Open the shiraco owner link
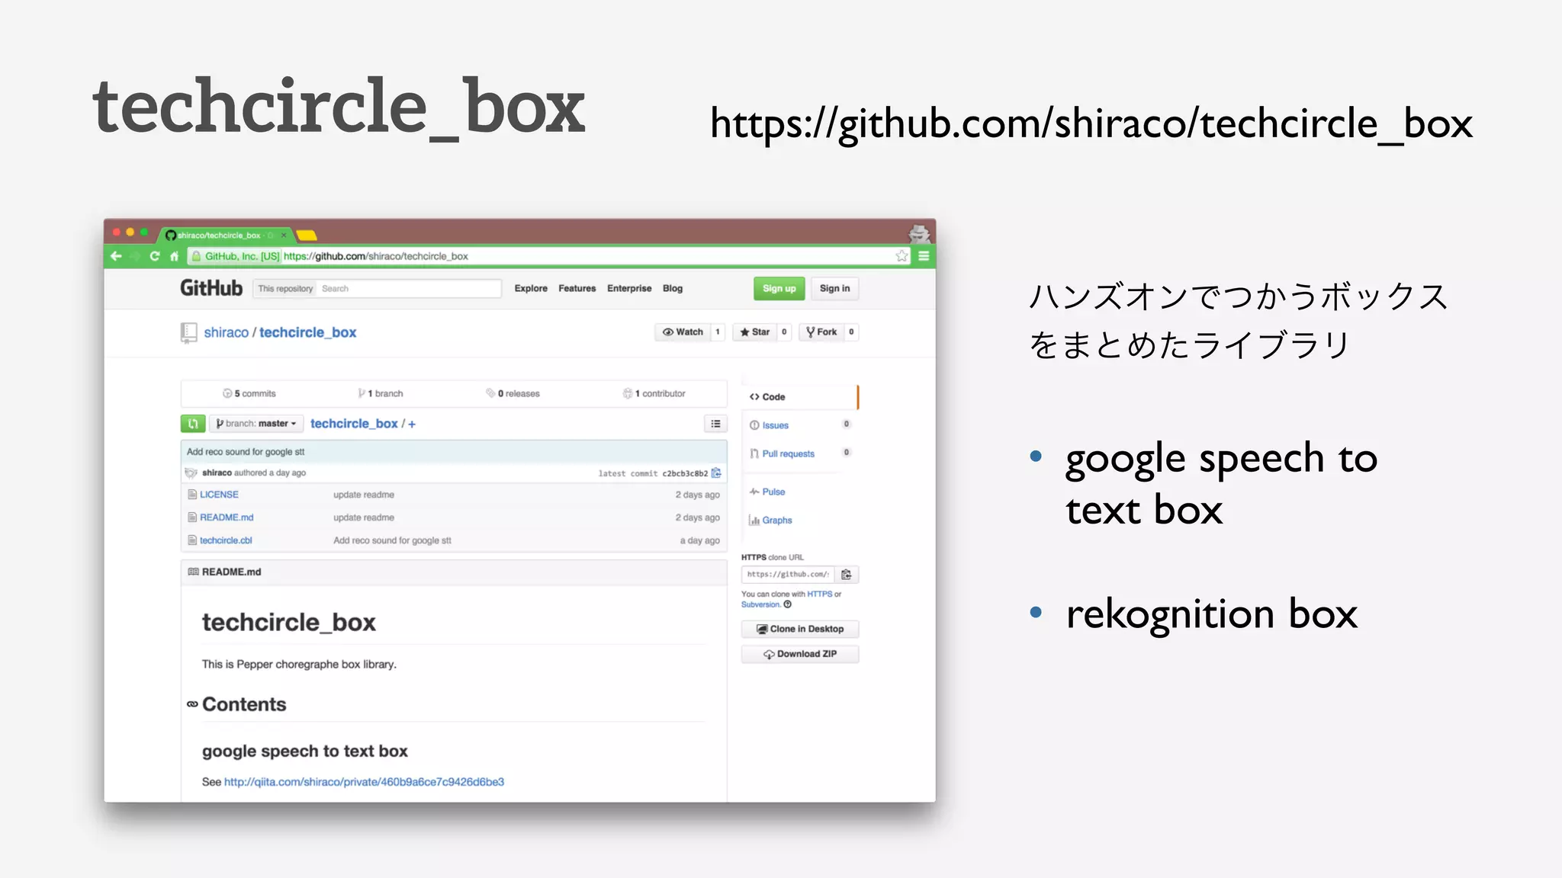Image resolution: width=1562 pixels, height=878 pixels. [x=226, y=332]
